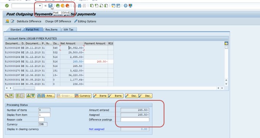This screenshot has width=260, height=138.
Task: Click document edit icon beside Distribute Difference
Action: [x=13, y=21]
